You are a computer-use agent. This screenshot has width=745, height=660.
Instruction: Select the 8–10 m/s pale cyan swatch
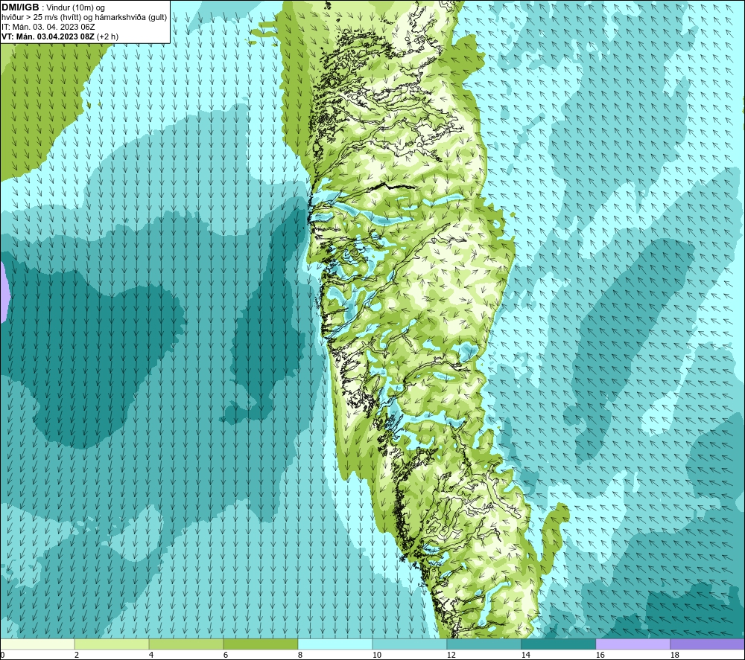(x=335, y=644)
